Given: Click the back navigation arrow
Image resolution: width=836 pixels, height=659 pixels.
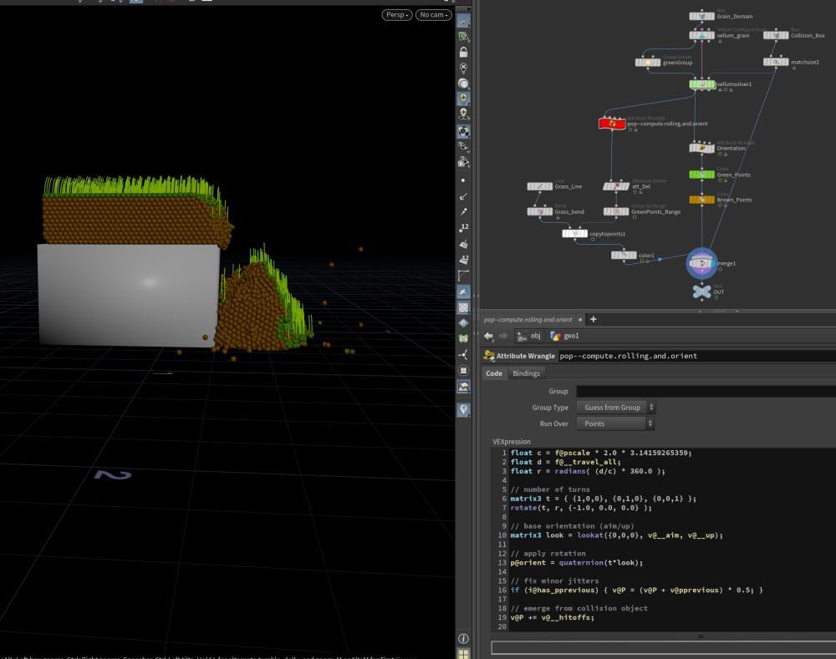Looking at the screenshot, I should [488, 336].
